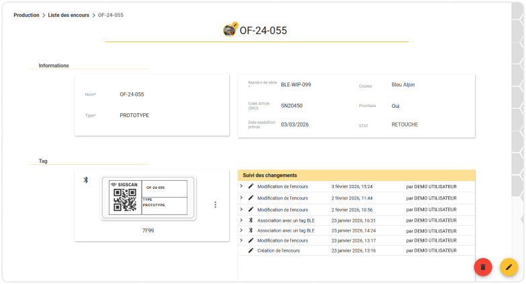The height and width of the screenshot is (284, 526).
Task: Click the red delete trash button
Action: pyautogui.click(x=483, y=267)
